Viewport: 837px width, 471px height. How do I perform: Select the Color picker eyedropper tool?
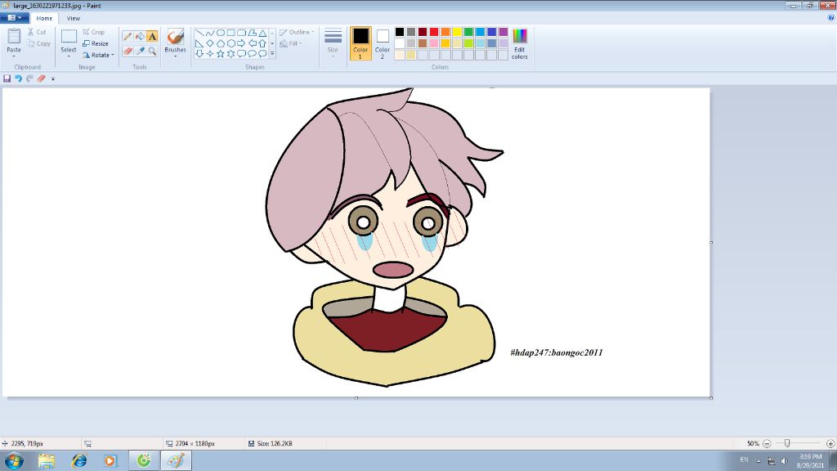[140, 51]
